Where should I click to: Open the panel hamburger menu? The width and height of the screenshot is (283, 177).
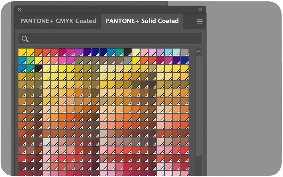click(x=200, y=22)
